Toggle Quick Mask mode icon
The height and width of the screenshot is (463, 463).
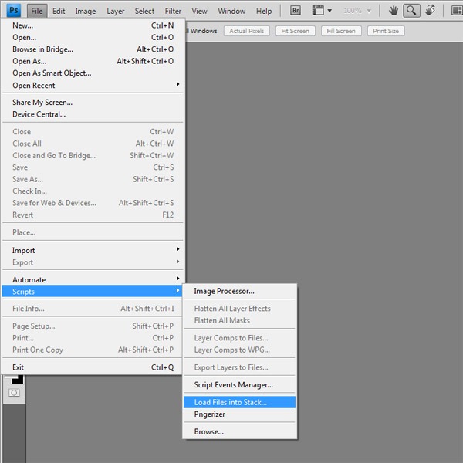(x=14, y=393)
